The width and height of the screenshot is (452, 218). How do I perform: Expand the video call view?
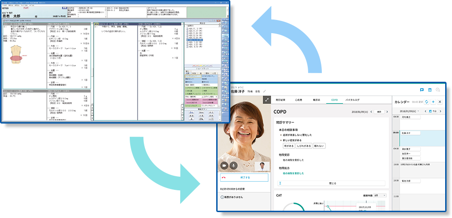pos(267,99)
